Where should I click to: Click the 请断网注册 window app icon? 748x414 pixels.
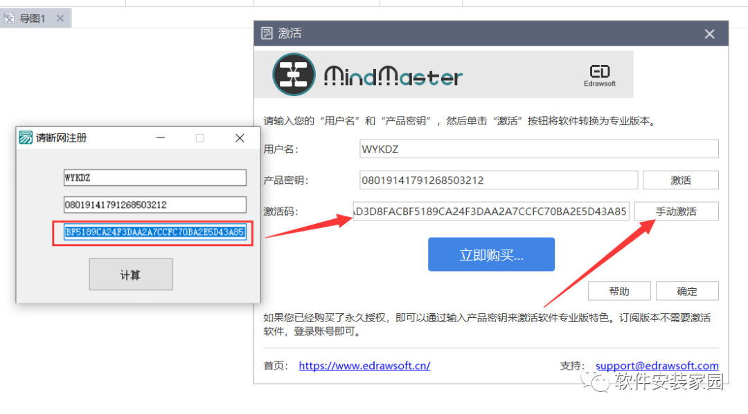pyautogui.click(x=26, y=138)
